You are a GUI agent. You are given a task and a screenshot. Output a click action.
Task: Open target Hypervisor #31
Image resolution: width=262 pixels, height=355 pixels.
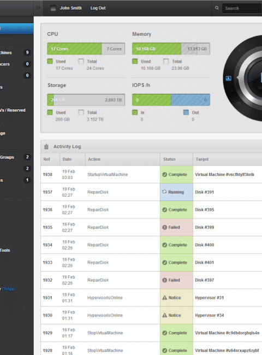pos(209,298)
